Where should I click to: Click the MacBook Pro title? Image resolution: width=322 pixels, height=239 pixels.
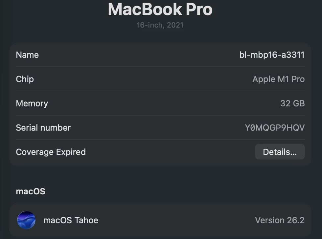click(x=160, y=9)
